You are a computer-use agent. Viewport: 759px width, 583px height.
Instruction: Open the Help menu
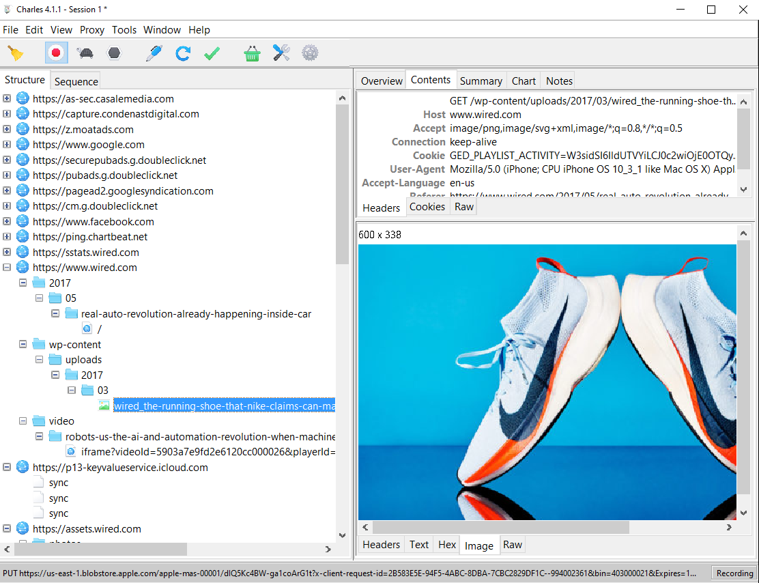199,30
